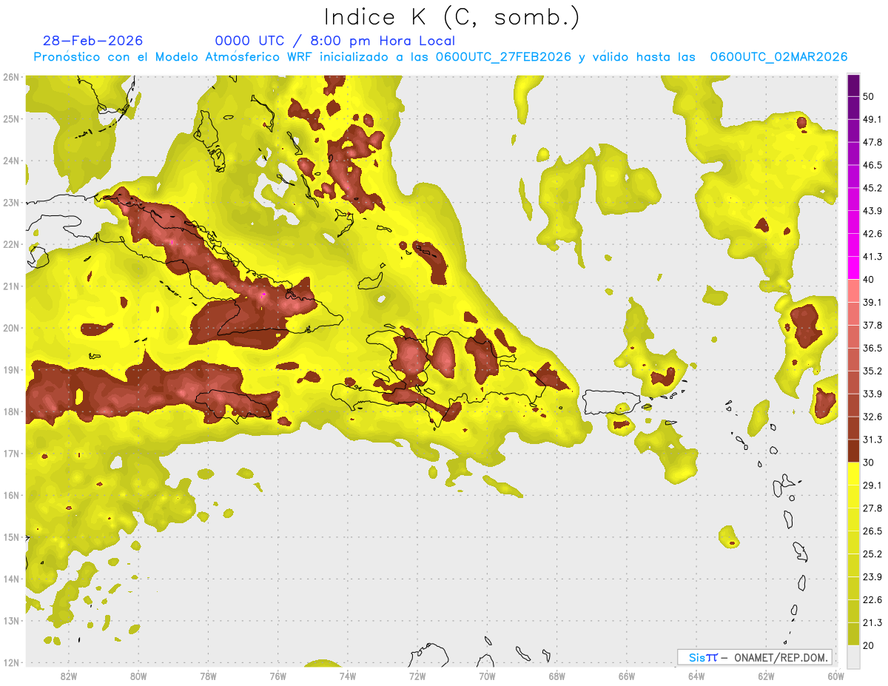Click the "ONAMET/REP.DOM." credit label

pos(781,657)
